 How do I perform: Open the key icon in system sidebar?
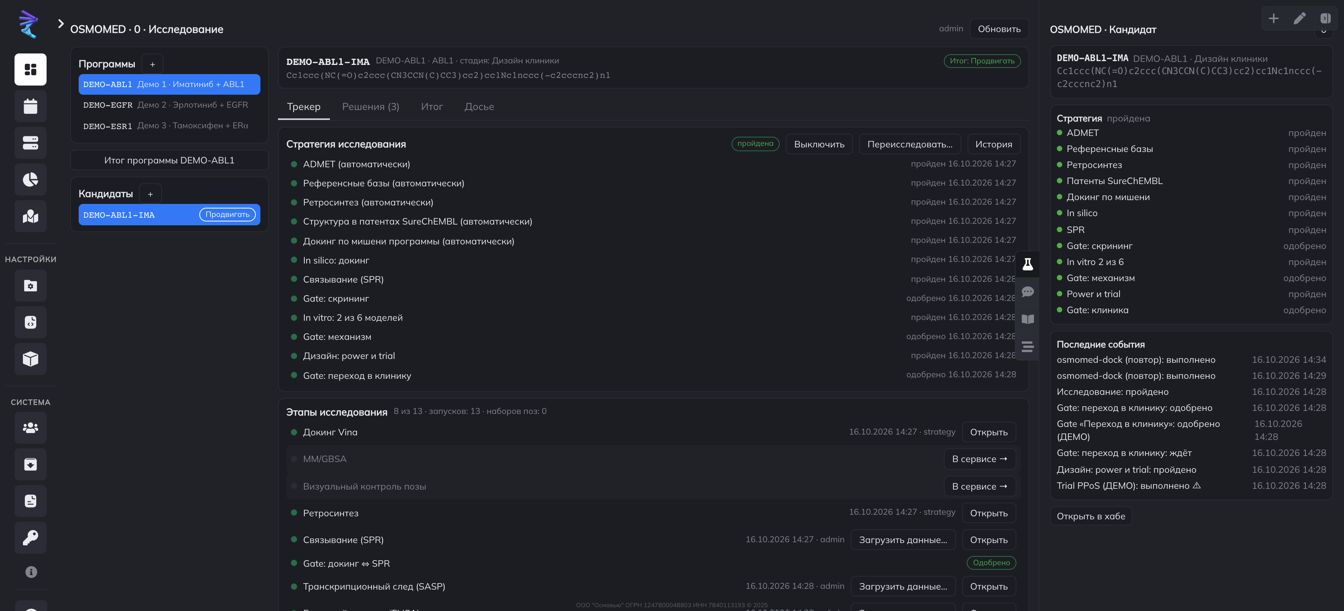30,537
